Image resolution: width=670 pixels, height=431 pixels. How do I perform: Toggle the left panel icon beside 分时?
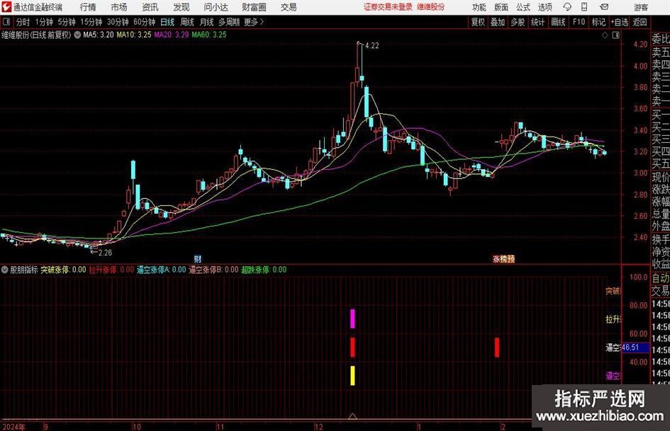[x=6, y=22]
